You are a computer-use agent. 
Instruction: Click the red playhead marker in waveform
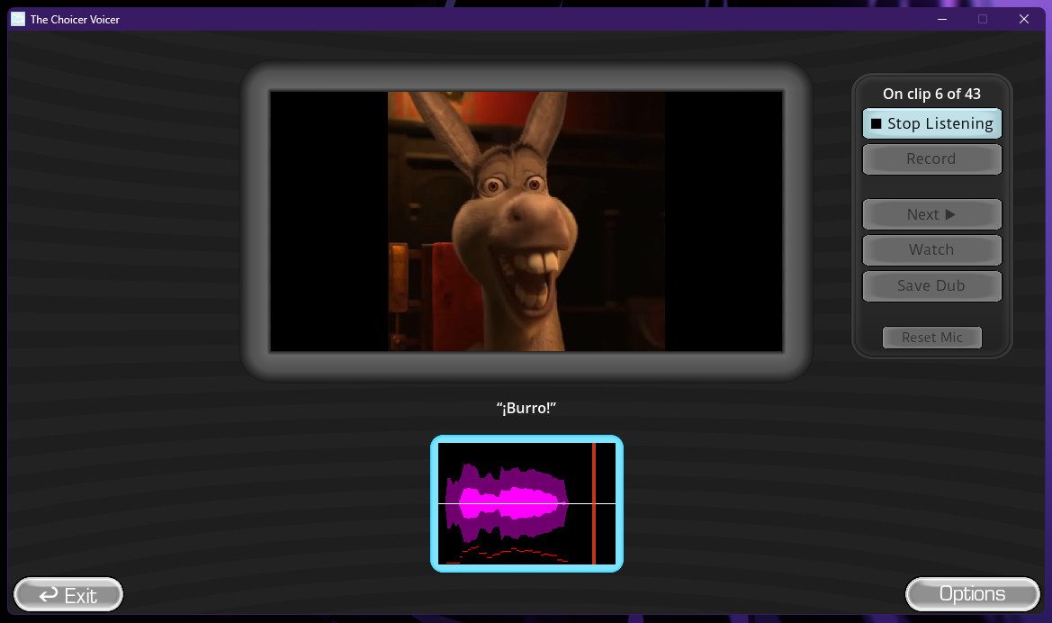coord(594,503)
